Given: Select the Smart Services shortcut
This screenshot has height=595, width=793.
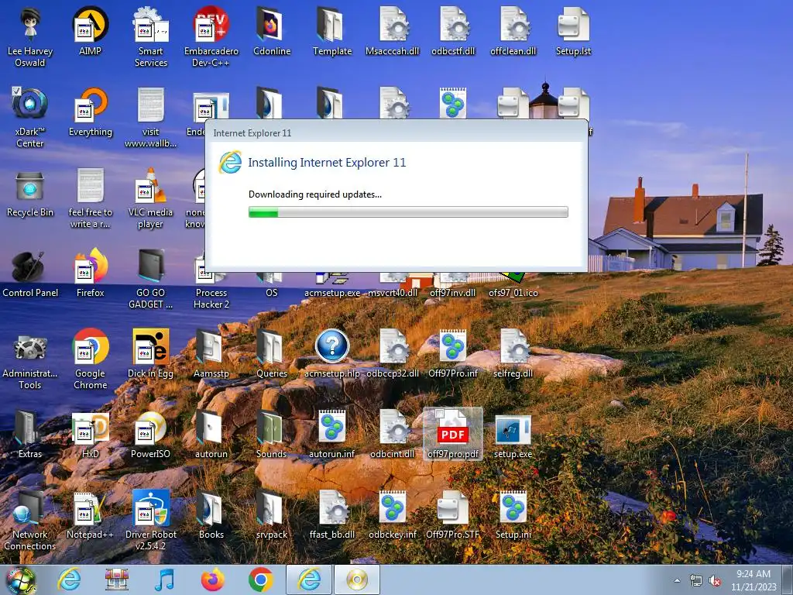Looking at the screenshot, I should [x=151, y=37].
